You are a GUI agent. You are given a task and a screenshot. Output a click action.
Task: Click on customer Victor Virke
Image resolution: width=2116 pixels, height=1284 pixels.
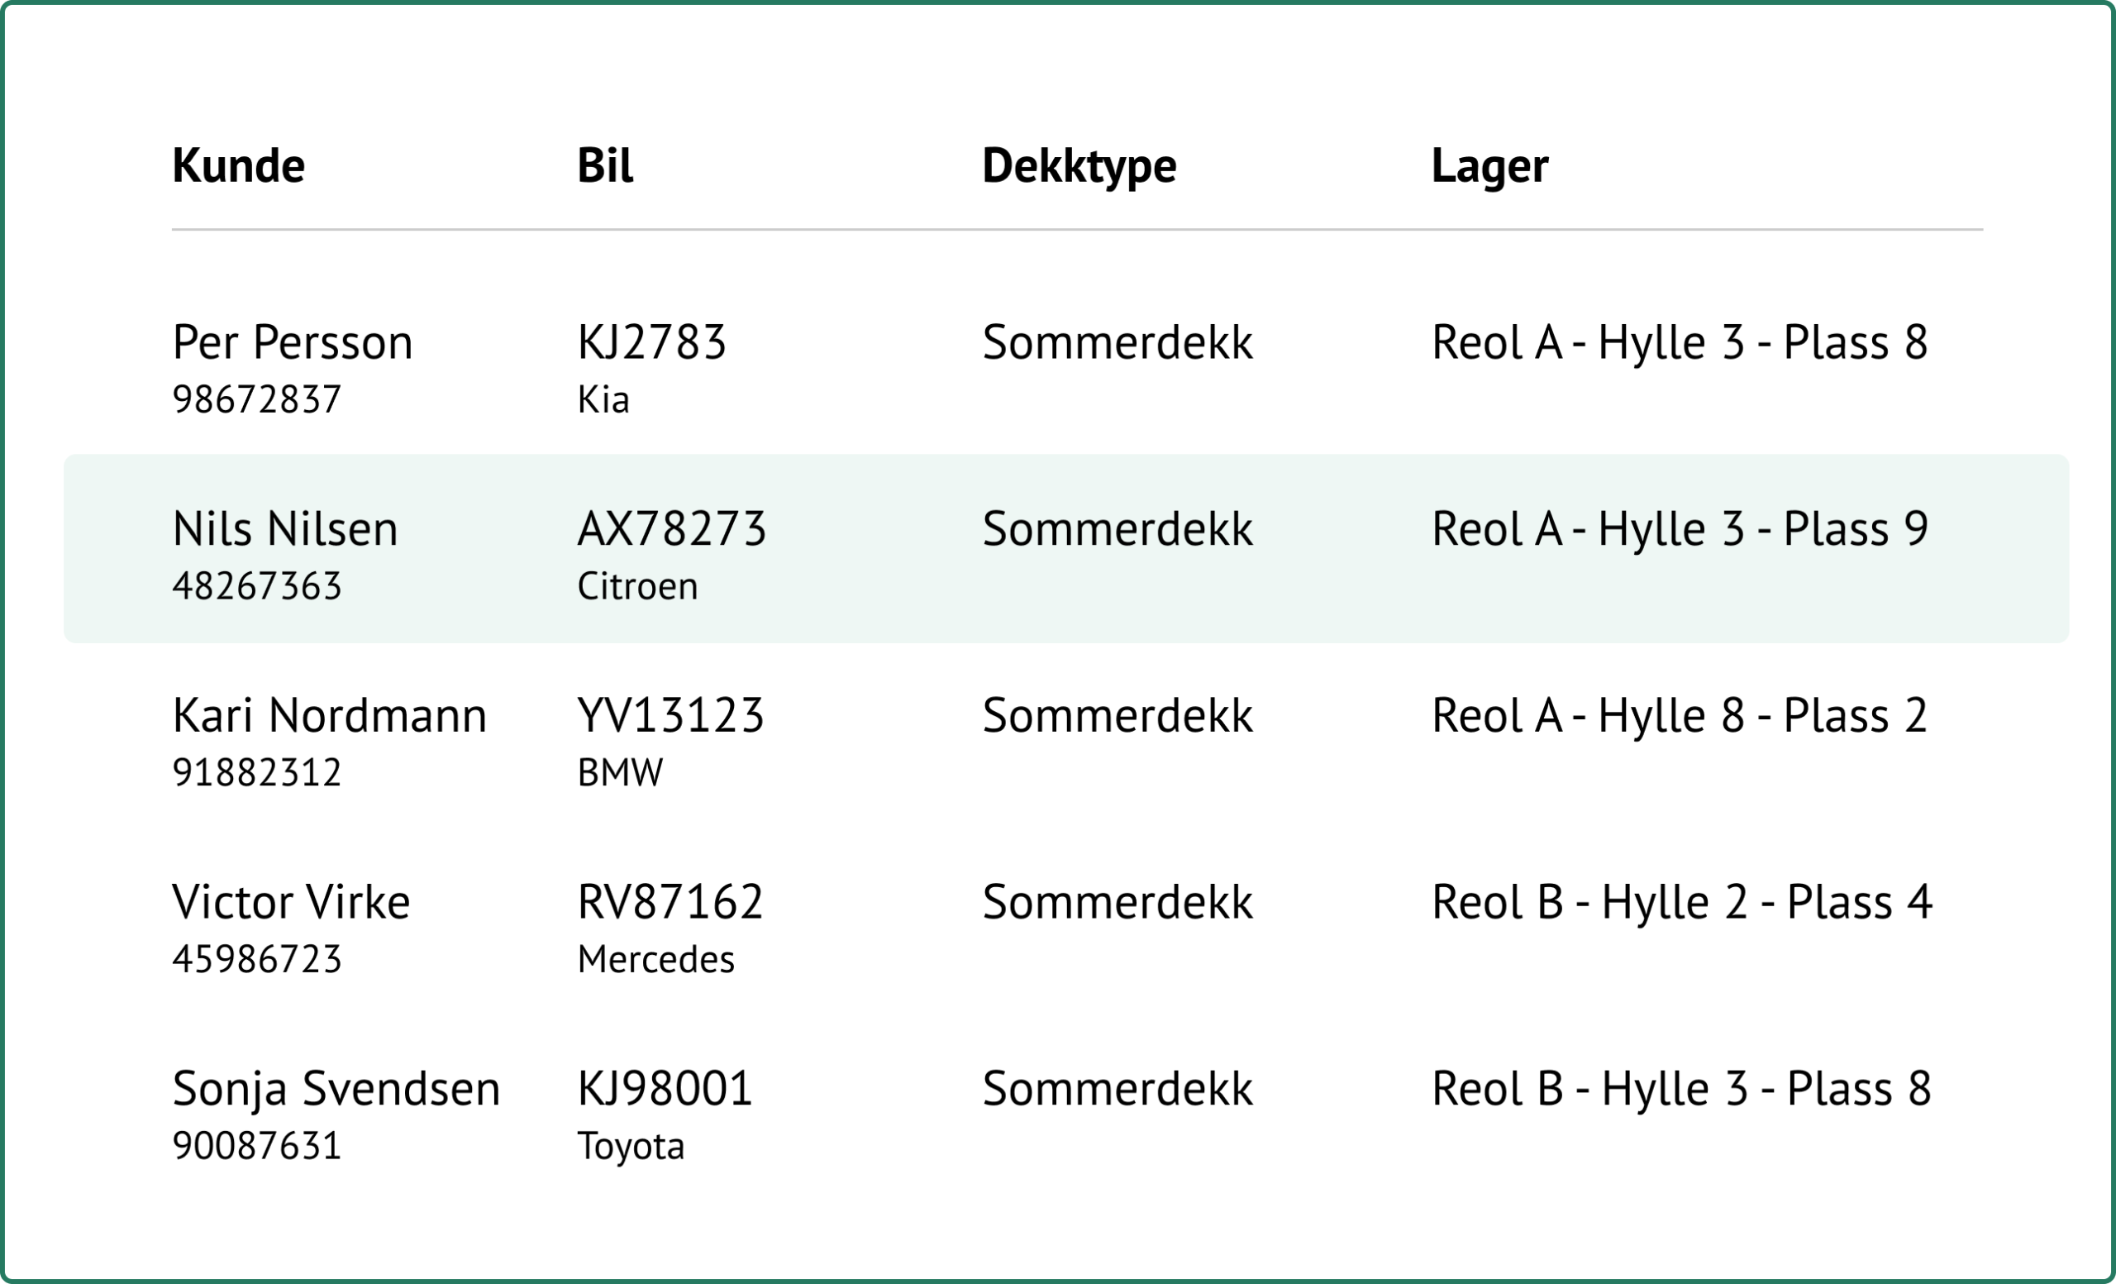[x=291, y=902]
